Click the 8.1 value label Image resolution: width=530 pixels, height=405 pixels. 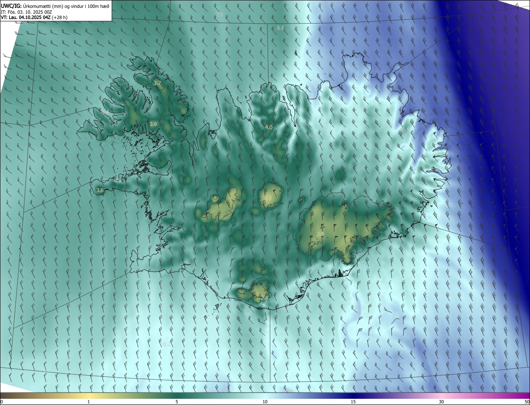118,180
